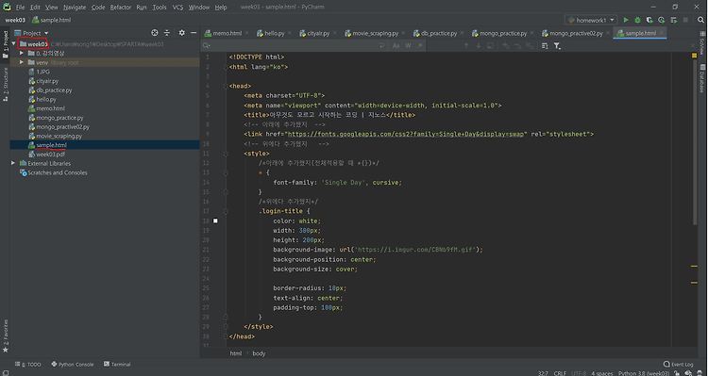Open the Terminal tool window

(x=117, y=365)
